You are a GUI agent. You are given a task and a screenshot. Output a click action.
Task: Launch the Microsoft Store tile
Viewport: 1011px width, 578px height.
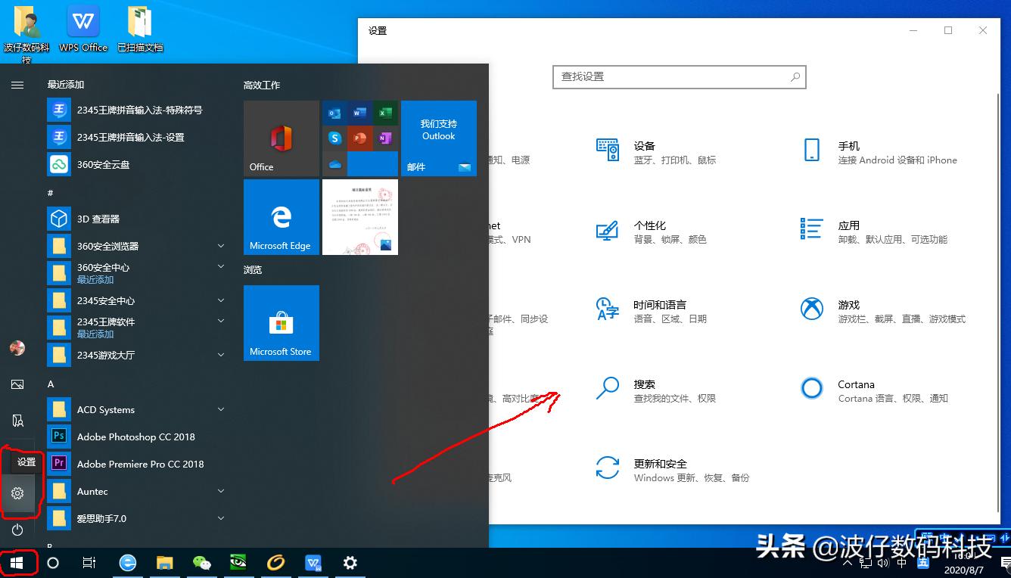(281, 323)
